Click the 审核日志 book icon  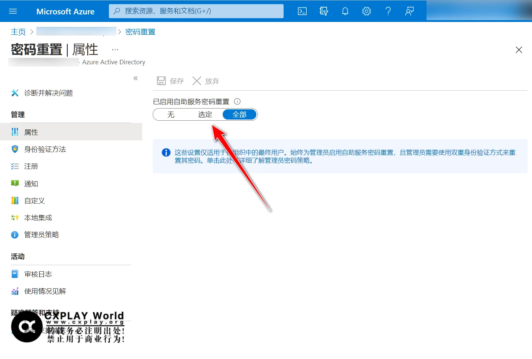tap(15, 274)
